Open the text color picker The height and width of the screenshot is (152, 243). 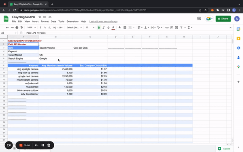point(113,28)
